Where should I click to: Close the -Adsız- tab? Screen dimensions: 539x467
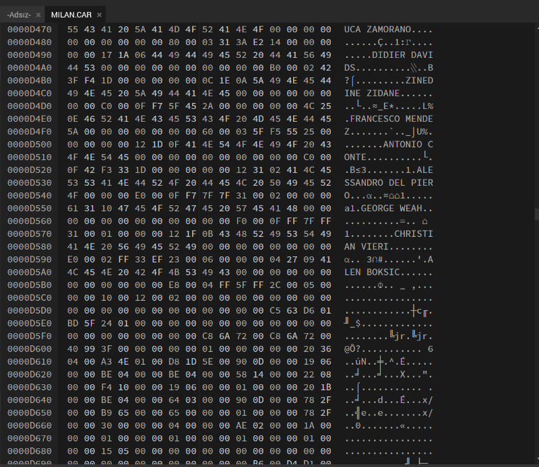tap(38, 14)
